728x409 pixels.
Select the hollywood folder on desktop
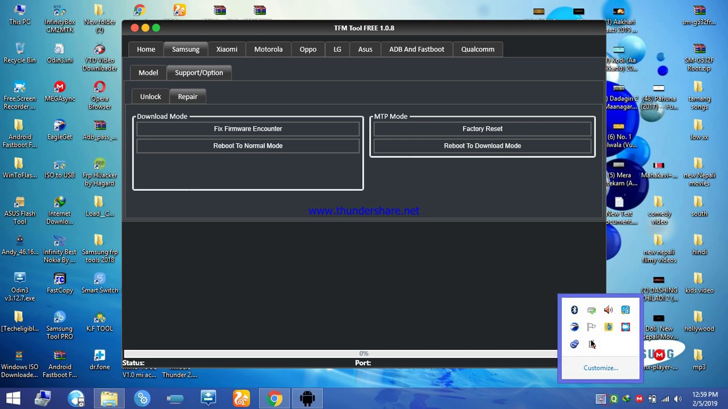[699, 322]
